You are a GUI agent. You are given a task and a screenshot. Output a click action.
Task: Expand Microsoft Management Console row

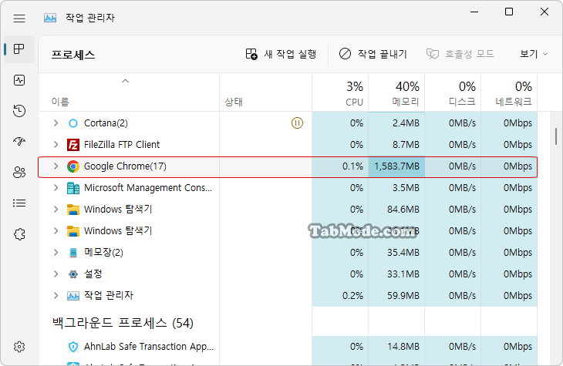tap(56, 188)
